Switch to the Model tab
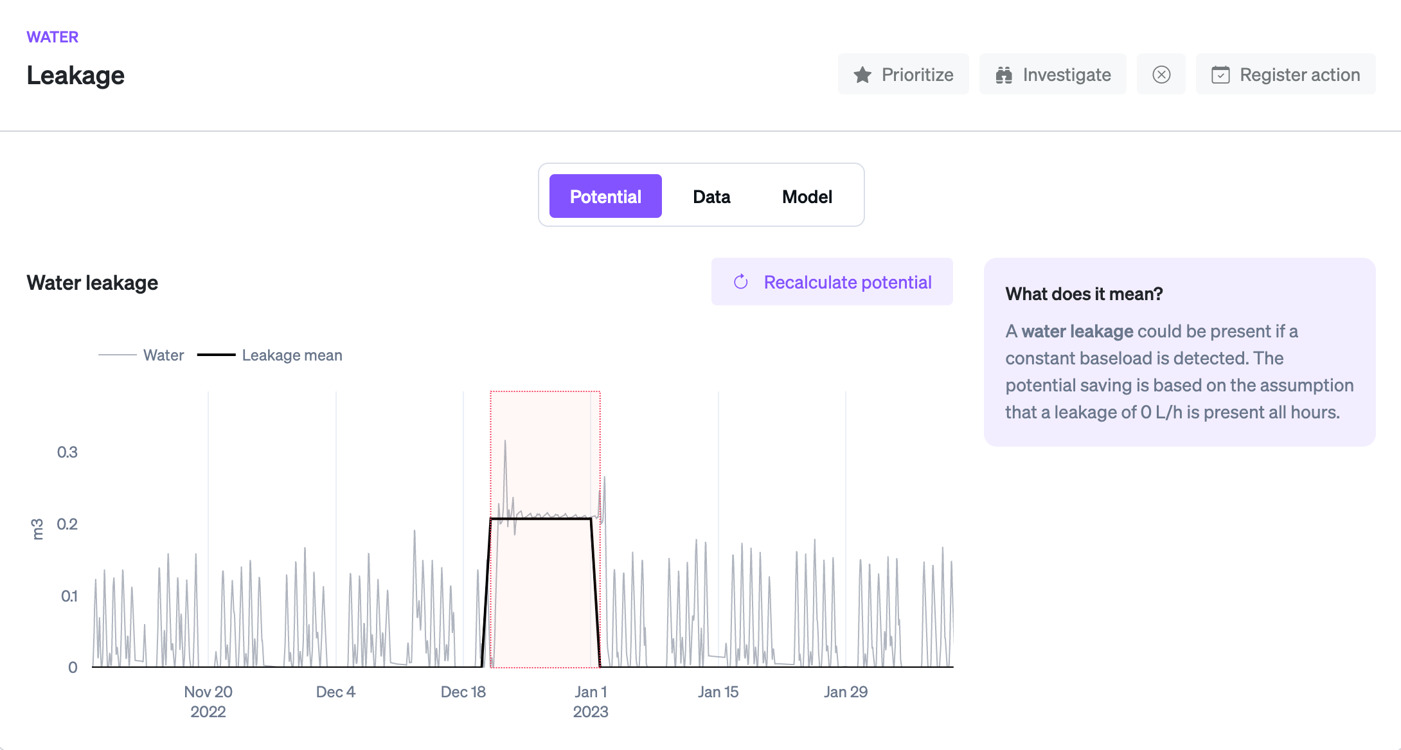The image size is (1401, 750). tap(807, 197)
